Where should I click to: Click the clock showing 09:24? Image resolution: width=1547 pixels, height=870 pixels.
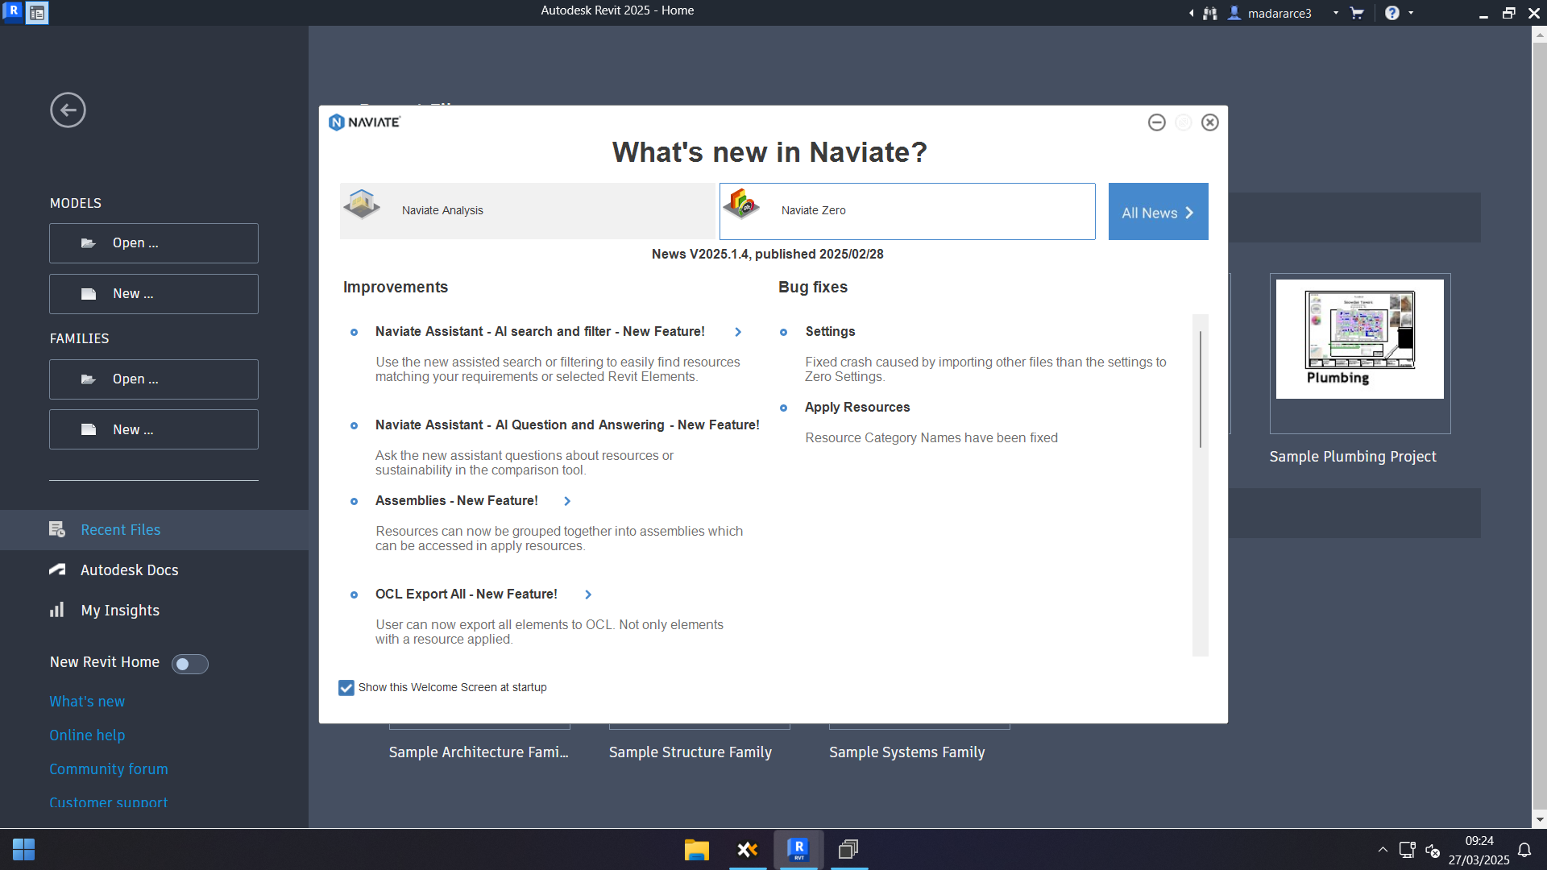point(1479,841)
